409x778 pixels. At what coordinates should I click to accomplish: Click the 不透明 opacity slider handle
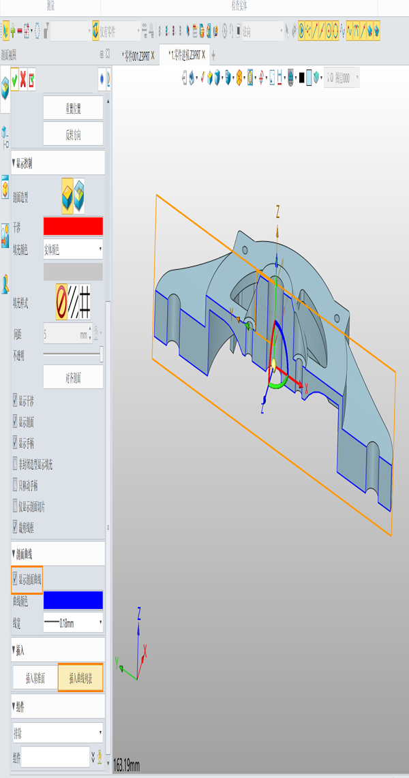click(102, 354)
